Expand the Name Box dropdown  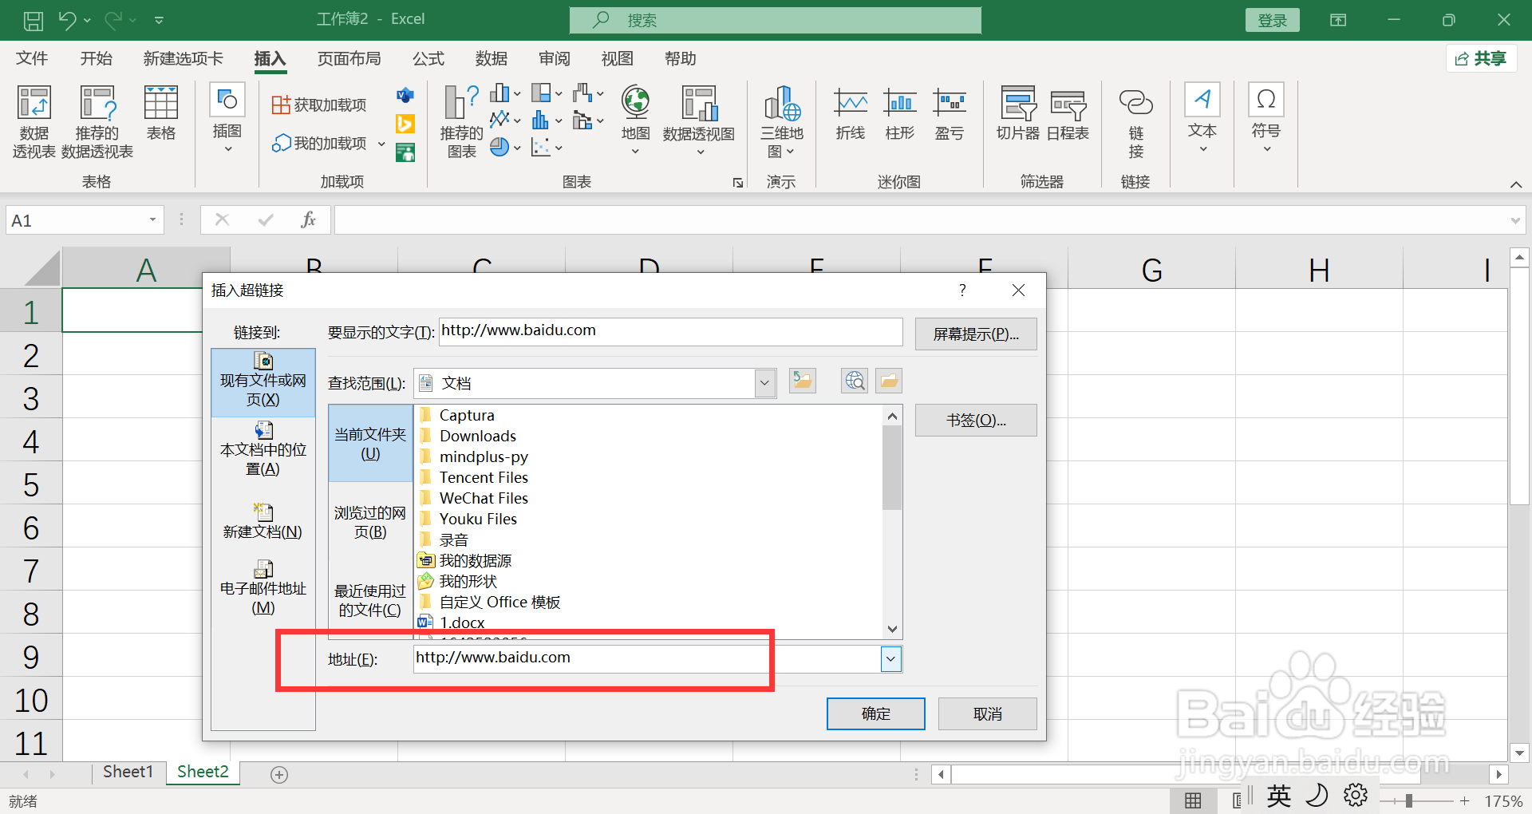tap(152, 219)
